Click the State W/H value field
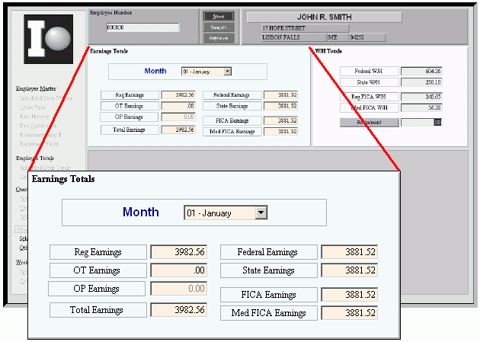Screen dimensions: 480x342 click(421, 82)
